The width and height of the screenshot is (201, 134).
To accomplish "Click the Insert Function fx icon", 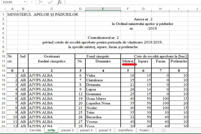I will pyautogui.click(x=59, y=2).
